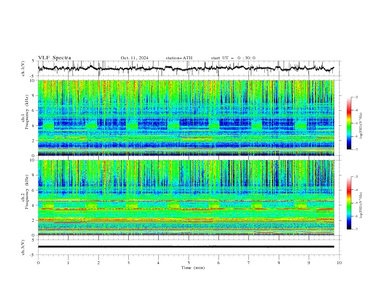
Task: Click the ch.2 spectrogram panel
Action: tap(186, 198)
